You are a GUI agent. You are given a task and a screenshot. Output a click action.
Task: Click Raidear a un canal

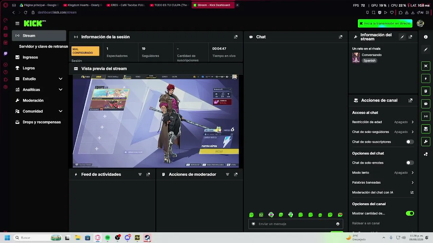pos(366,223)
